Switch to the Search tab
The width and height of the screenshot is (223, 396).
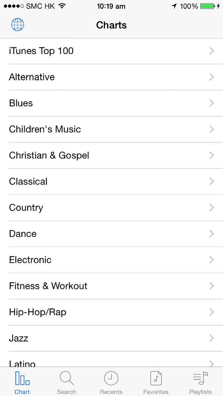pyautogui.click(x=67, y=382)
